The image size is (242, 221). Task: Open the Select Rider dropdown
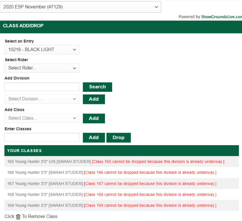[x=42, y=68]
